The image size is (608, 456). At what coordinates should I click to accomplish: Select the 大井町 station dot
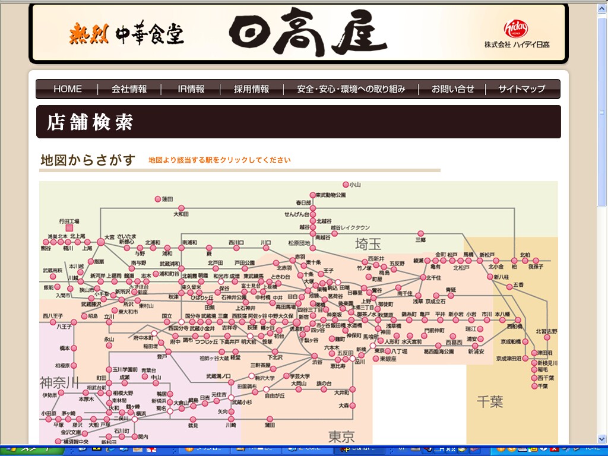pyautogui.click(x=353, y=389)
